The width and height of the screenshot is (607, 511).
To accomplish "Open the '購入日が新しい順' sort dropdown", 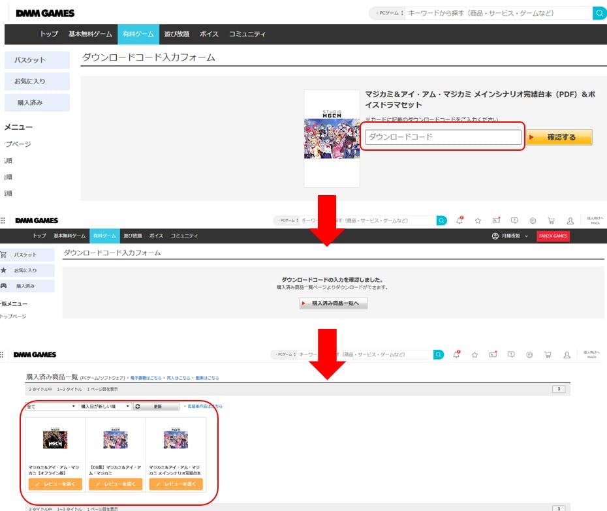I will tap(105, 406).
